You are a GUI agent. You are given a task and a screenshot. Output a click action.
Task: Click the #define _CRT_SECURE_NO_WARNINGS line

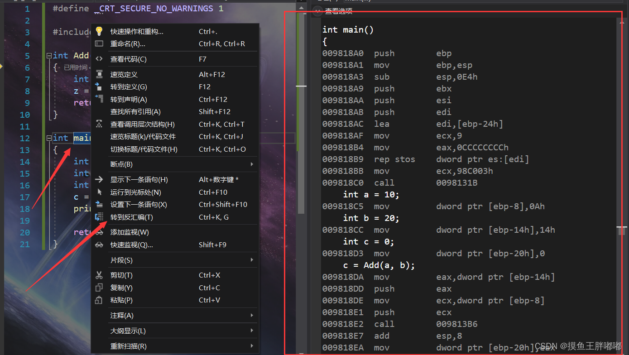[x=138, y=8]
